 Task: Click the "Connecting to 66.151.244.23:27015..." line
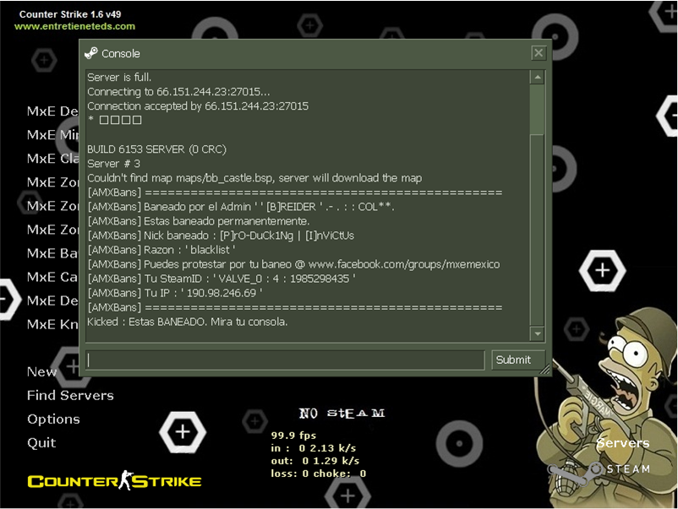point(178,91)
